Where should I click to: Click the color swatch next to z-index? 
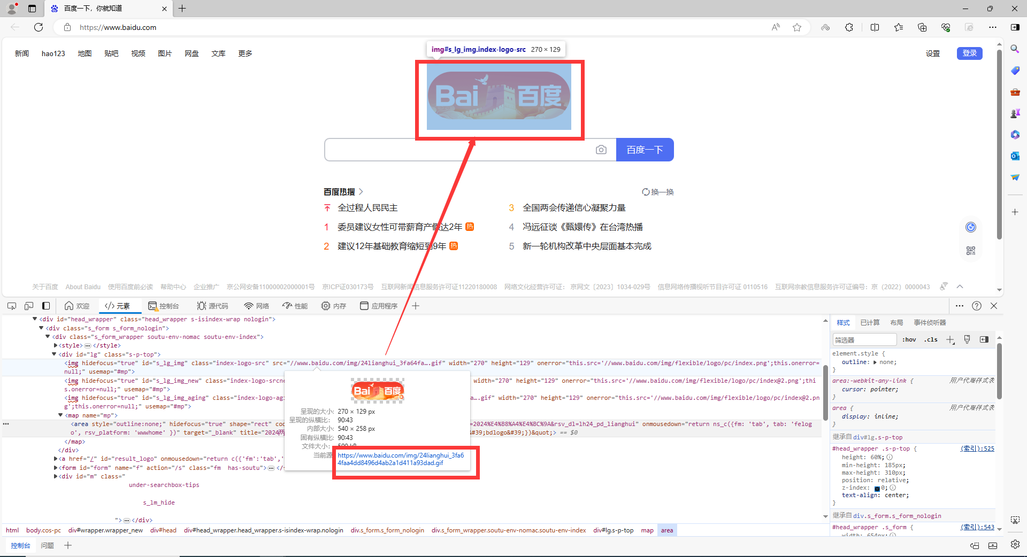[x=877, y=488]
